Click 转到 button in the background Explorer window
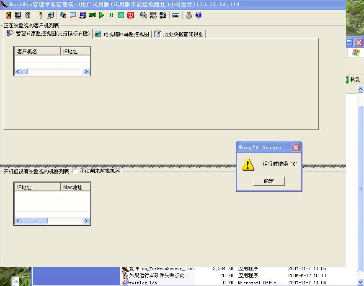Screen dimensions: 364x286 [x=354, y=79]
